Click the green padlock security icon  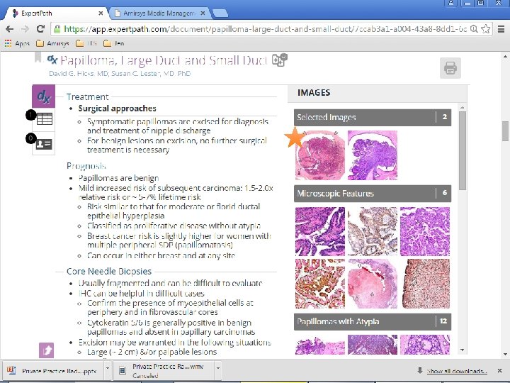57,29
